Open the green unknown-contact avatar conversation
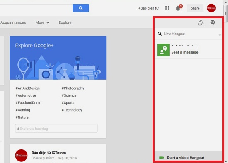 click(x=163, y=50)
